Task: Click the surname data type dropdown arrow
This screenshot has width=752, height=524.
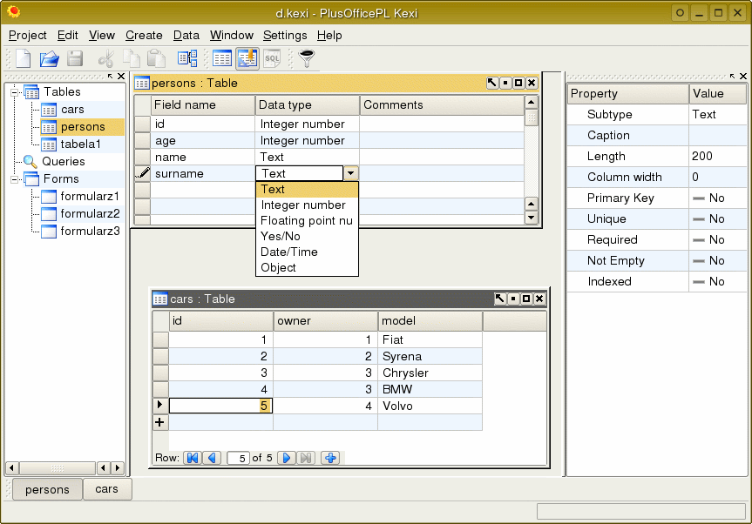Action: 350,174
